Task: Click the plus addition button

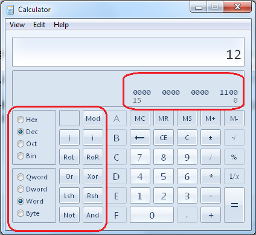Action: click(211, 215)
